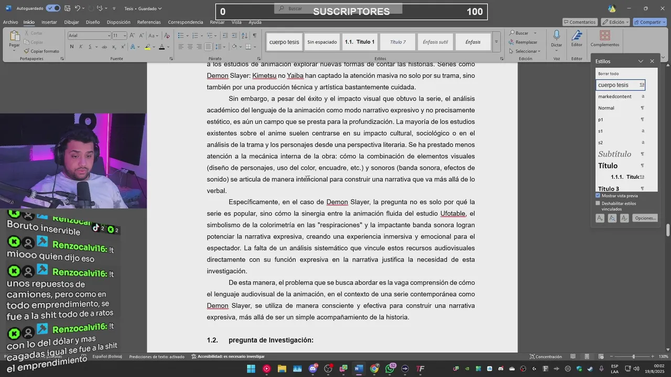Apply the Subtítulo style from list
671x377 pixels.
[621, 154]
